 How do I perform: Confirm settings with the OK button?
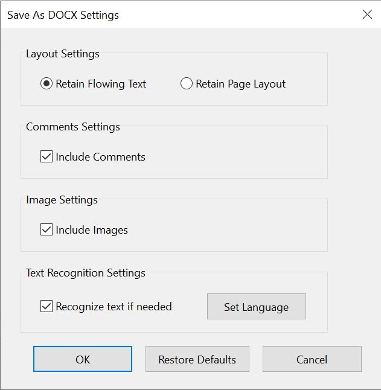point(83,359)
